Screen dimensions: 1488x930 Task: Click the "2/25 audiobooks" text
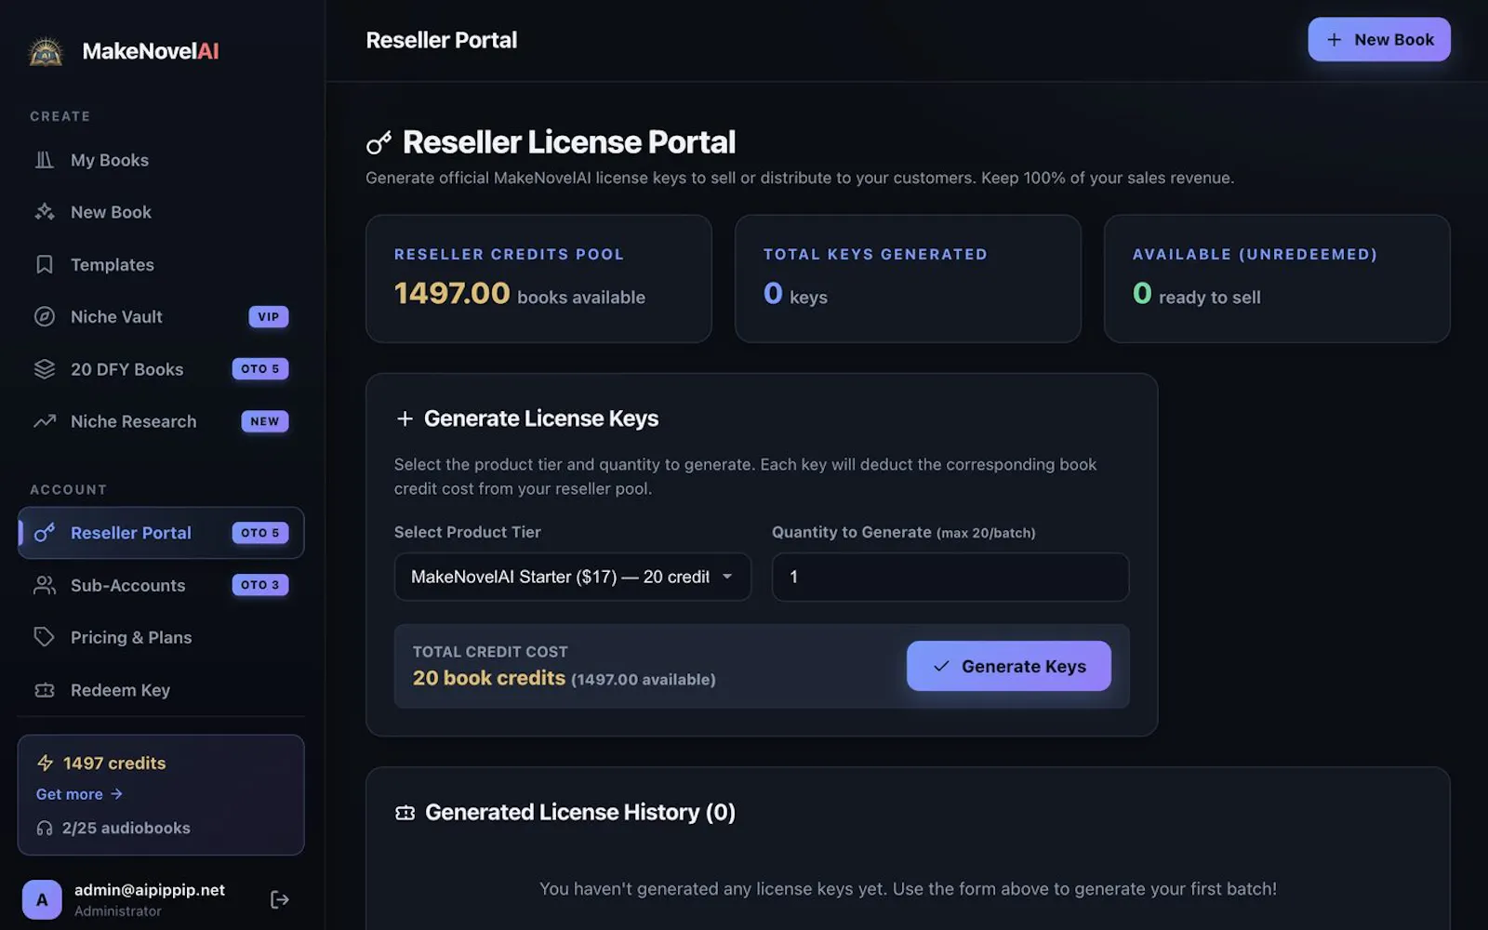tap(126, 828)
